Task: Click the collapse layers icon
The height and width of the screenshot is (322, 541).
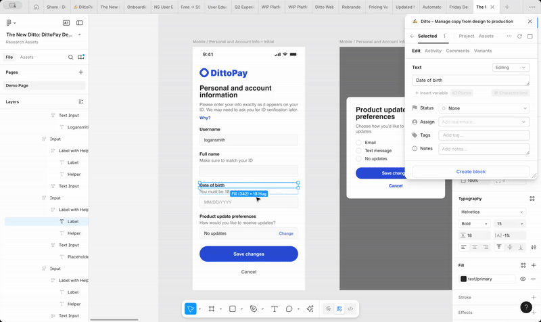Action: pyautogui.click(x=81, y=102)
